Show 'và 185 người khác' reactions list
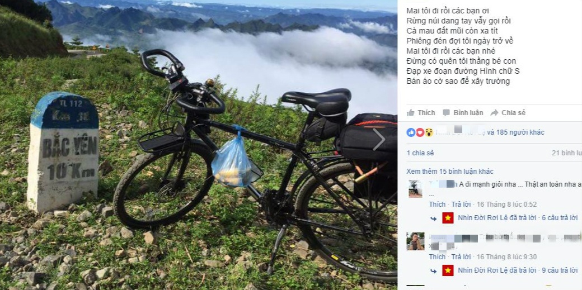 [515, 132]
